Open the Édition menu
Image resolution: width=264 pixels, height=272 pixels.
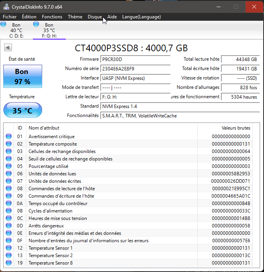coord(29,17)
